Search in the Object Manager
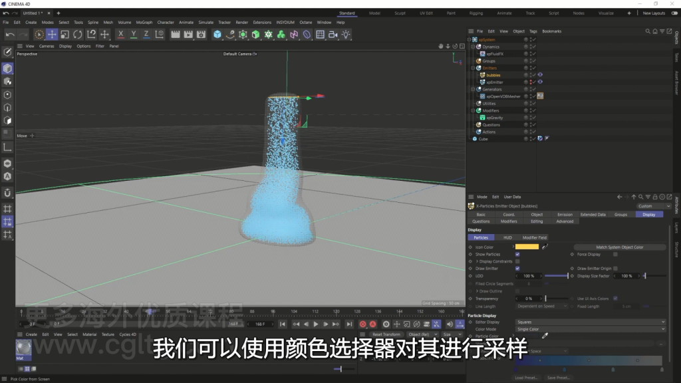 648,31
